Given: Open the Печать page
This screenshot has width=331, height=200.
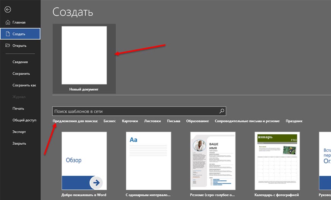Looking at the screenshot, I should point(18,108).
